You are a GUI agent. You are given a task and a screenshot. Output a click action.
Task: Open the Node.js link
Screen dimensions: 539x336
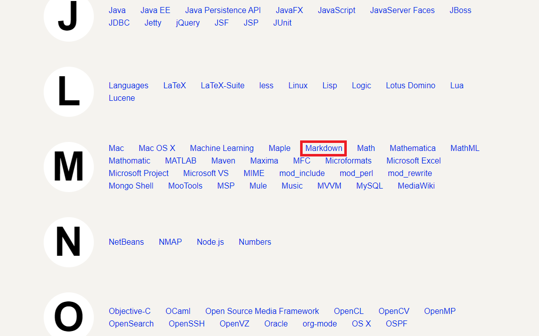click(210, 242)
